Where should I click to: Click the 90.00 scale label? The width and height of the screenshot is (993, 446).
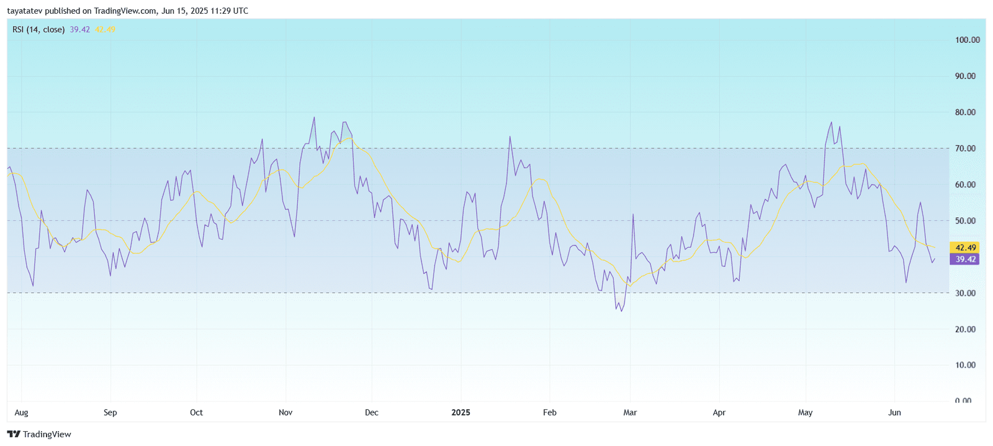(x=966, y=76)
